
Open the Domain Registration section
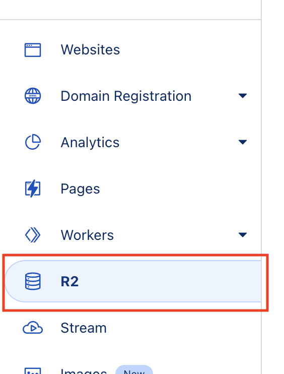point(126,96)
